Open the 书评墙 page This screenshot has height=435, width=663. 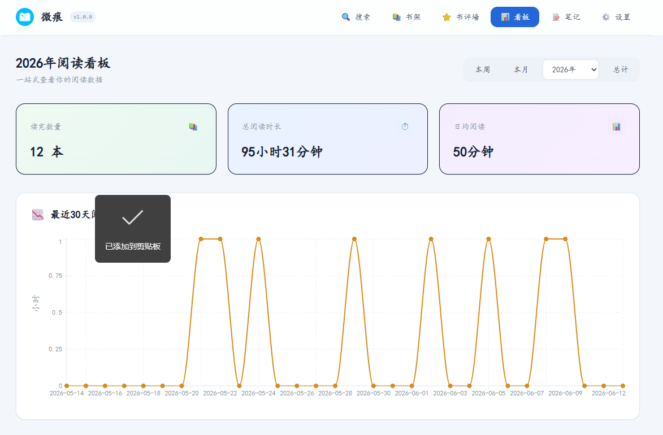pos(461,17)
